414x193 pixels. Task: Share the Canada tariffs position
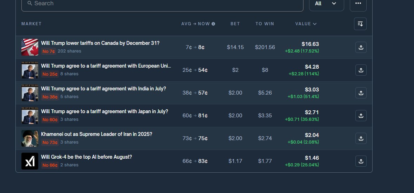(x=361, y=47)
